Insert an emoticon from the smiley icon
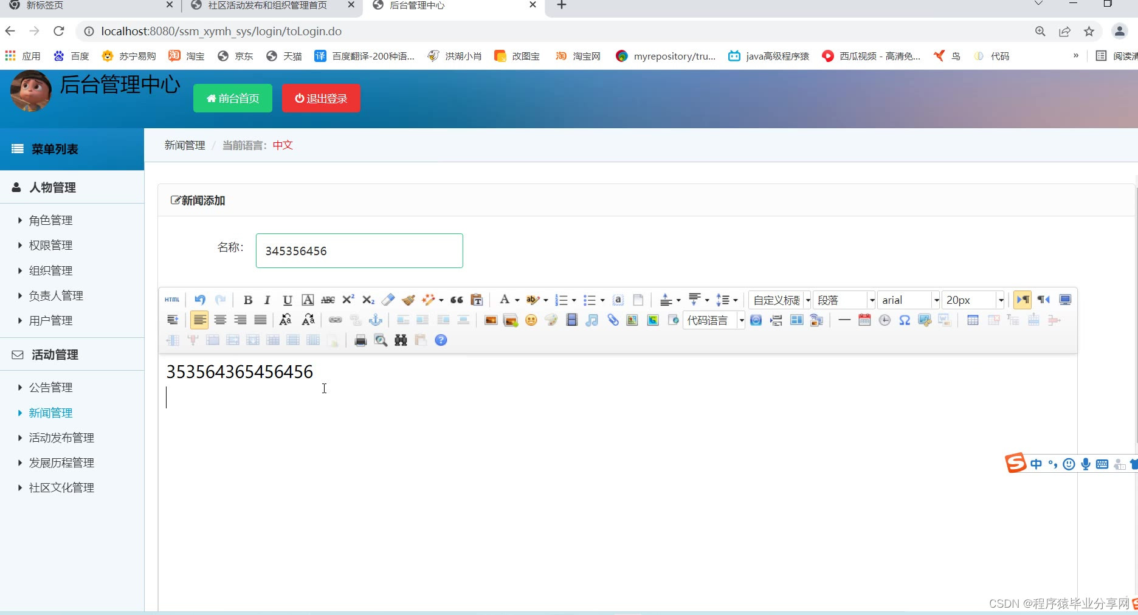1138x615 pixels. (x=531, y=320)
